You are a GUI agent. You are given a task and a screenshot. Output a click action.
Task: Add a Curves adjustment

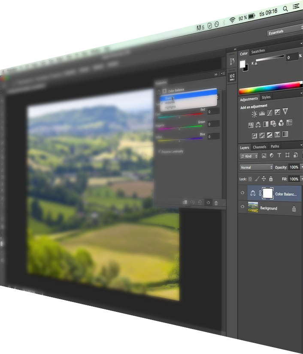click(x=270, y=113)
